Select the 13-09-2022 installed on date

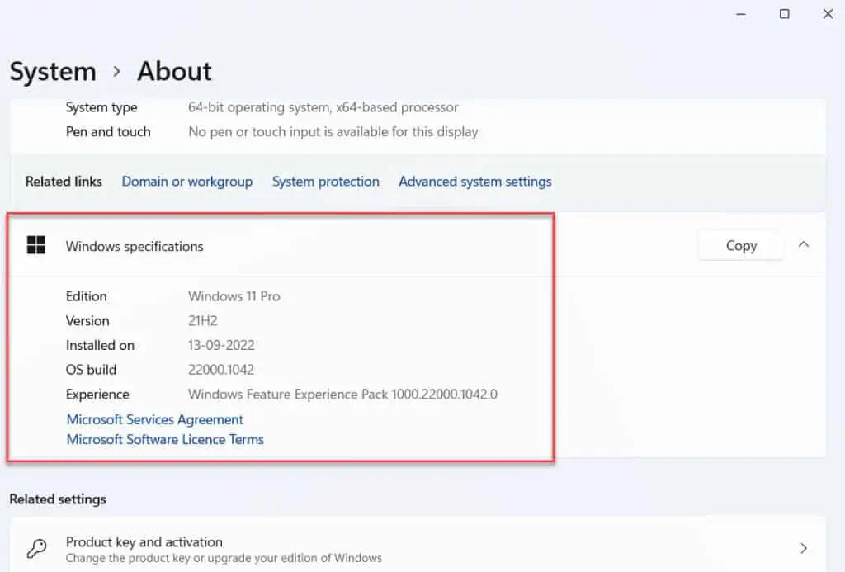click(x=221, y=345)
